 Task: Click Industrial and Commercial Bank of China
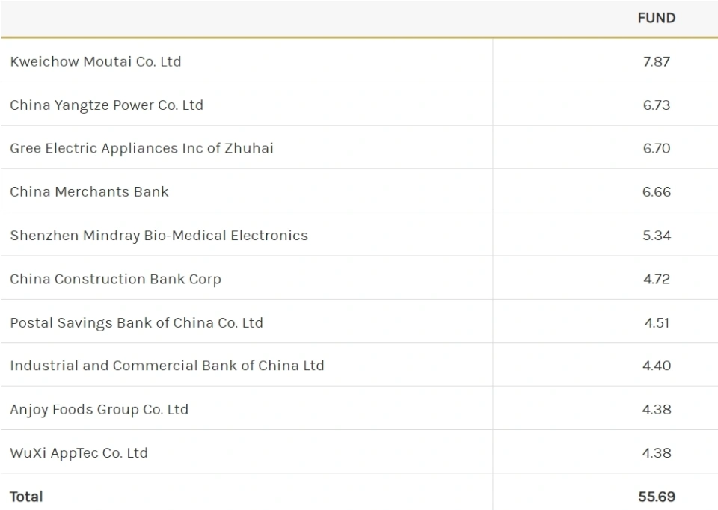[x=168, y=366]
